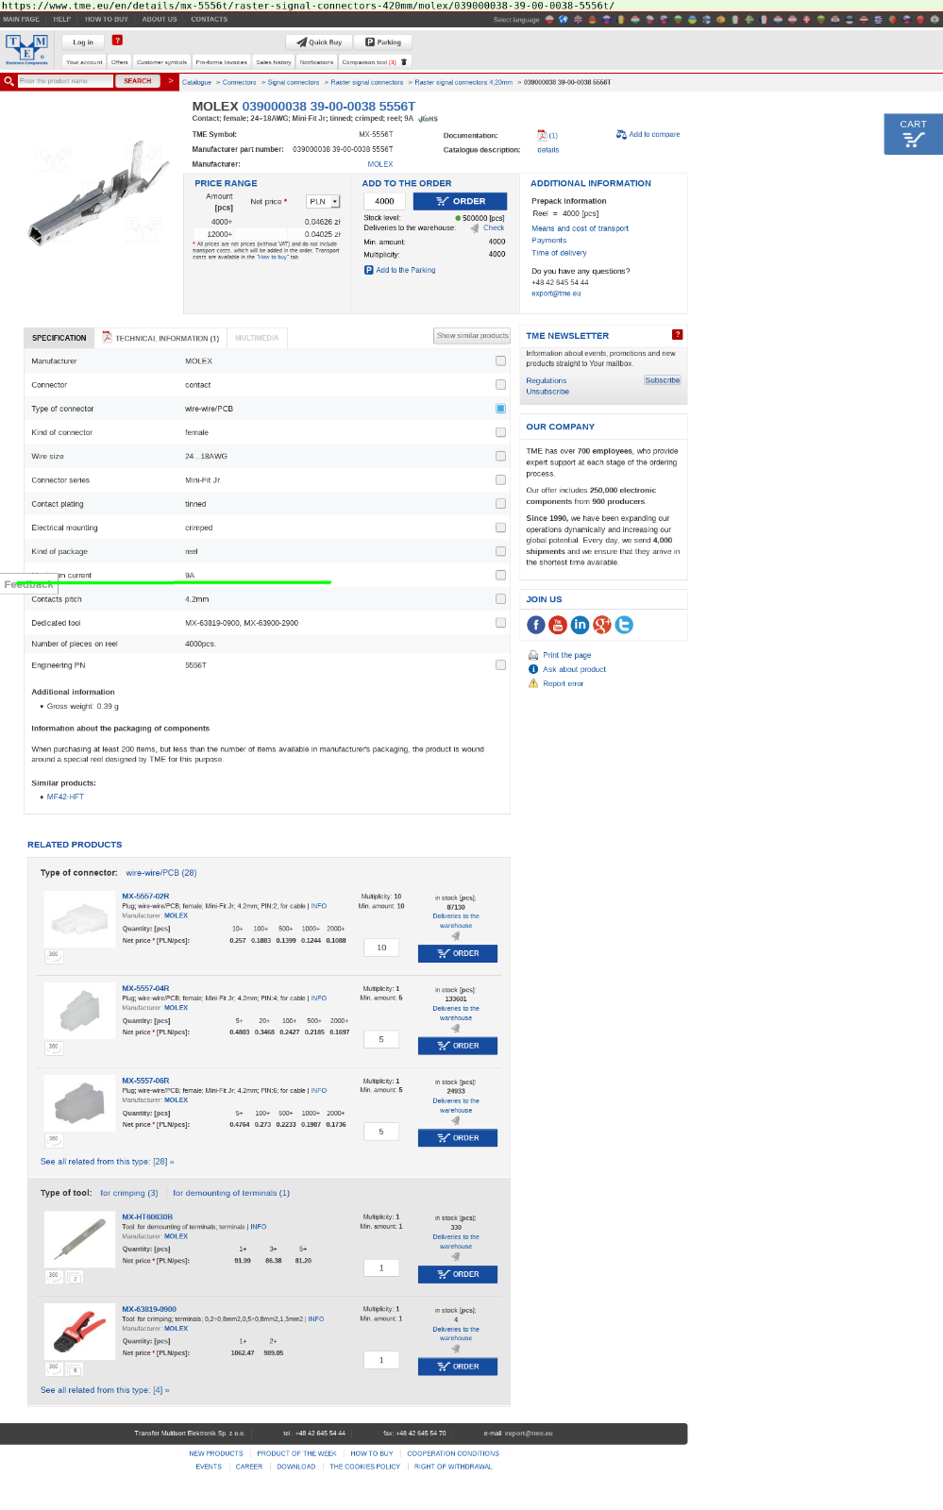This screenshot has width=943, height=1510.
Task: Click the trash icon beside Comparison tool
Action: click(404, 62)
